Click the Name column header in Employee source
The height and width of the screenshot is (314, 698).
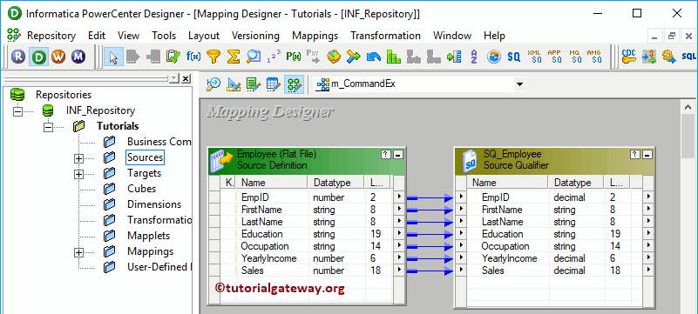coord(272,183)
